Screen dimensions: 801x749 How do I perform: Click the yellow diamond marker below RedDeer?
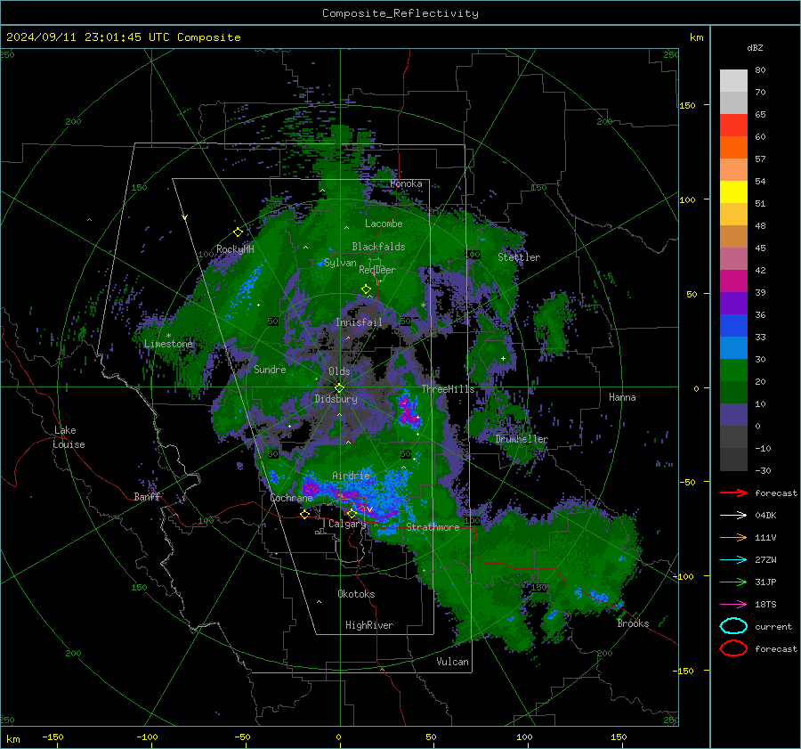click(x=367, y=289)
